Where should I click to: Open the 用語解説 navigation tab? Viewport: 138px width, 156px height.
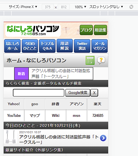pos(65,46)
